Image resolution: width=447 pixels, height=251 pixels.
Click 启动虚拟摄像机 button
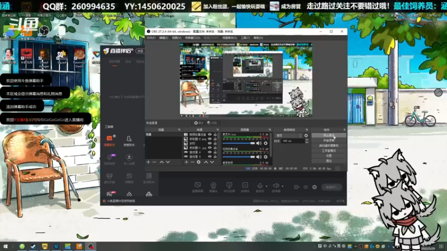tap(329, 146)
